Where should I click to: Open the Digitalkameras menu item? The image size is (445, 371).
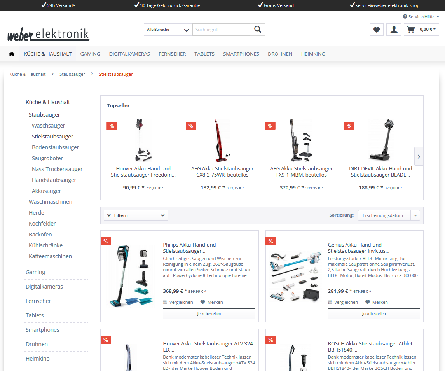point(129,54)
